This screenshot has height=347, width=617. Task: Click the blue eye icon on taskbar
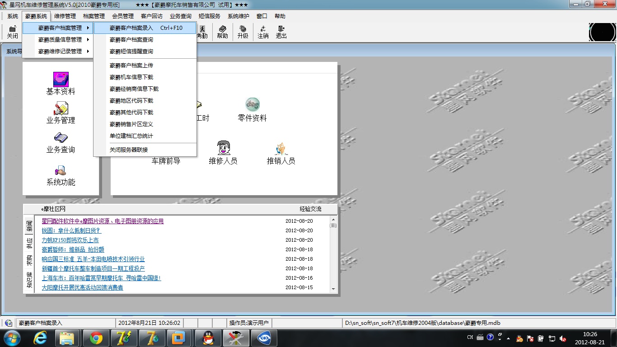click(x=263, y=338)
